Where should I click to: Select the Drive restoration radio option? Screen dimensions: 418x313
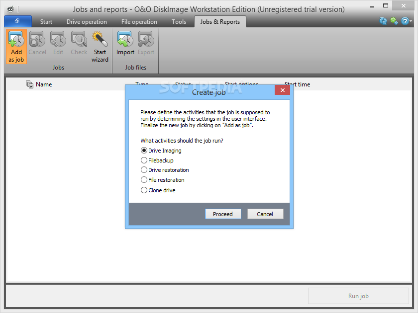click(x=144, y=170)
